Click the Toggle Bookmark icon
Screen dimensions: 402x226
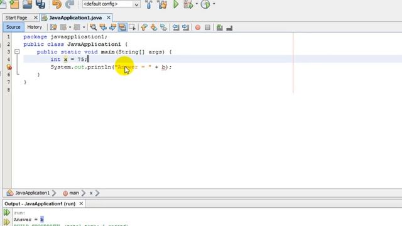pyautogui.click(x=163, y=27)
